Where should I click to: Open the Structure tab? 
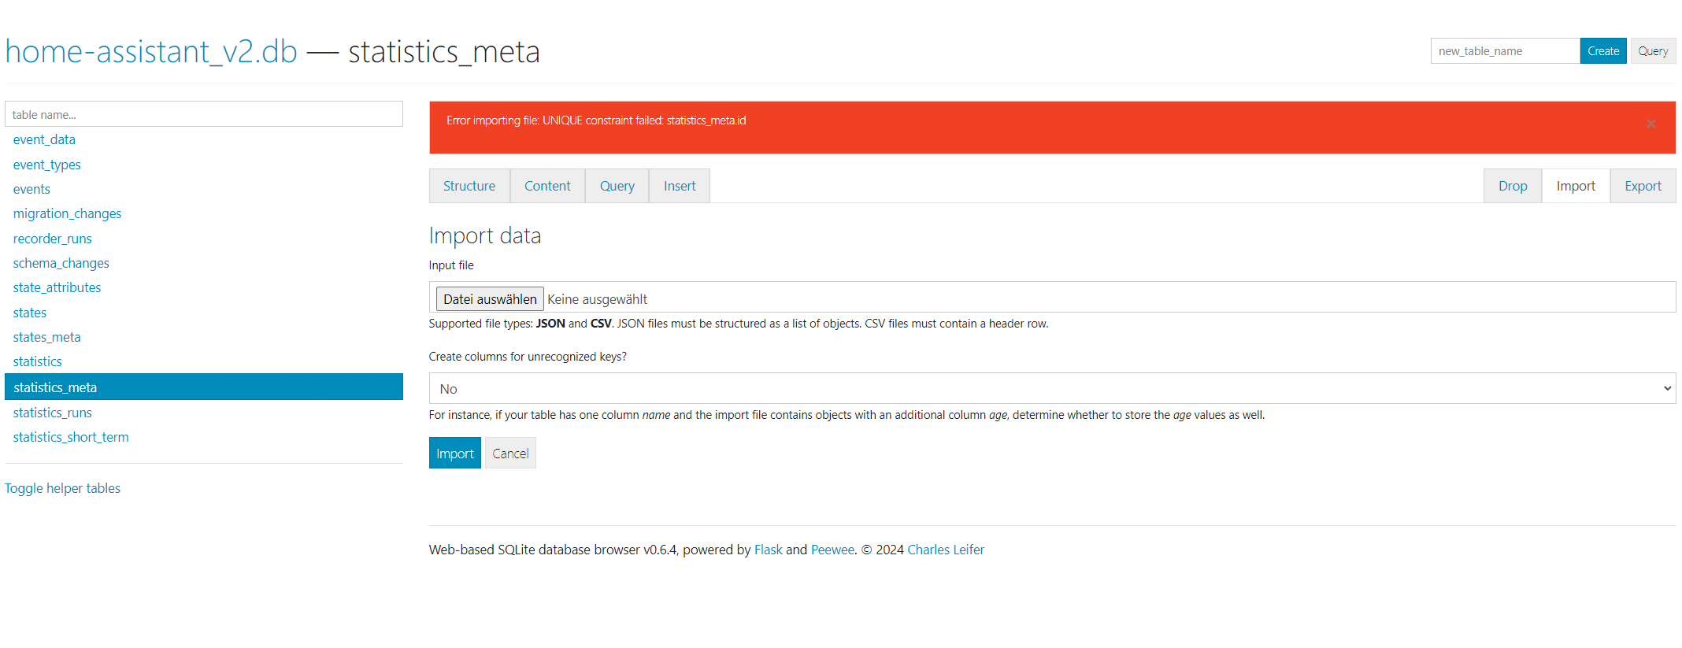click(469, 186)
